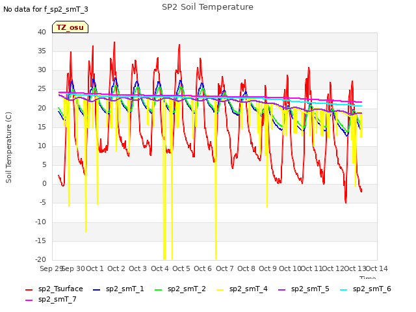Click the Oct 8 x-axis tick label

tap(246, 268)
